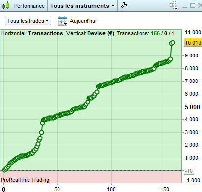Maximize the Performance window
This screenshot has width=202, height=192.
pyautogui.click(x=193, y=5)
